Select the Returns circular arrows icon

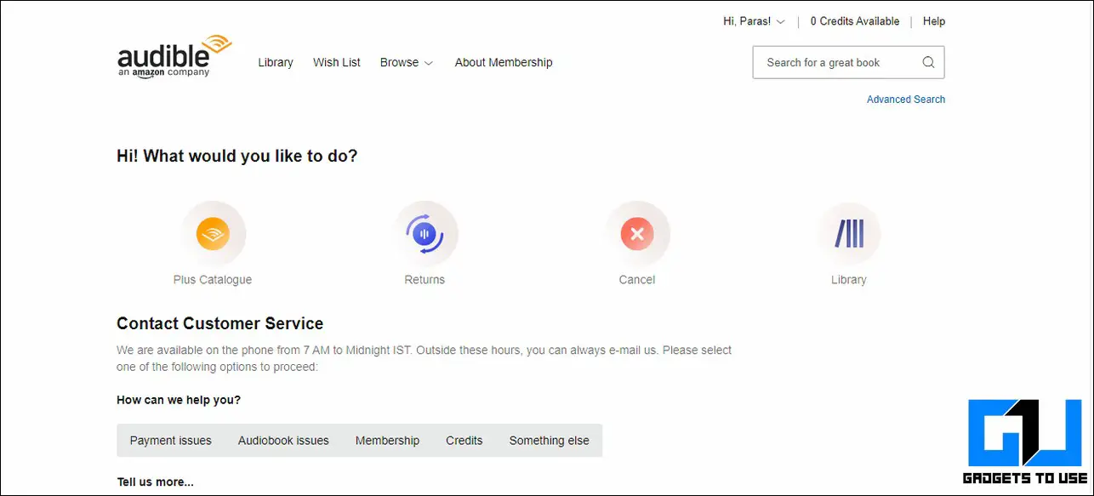[x=424, y=234]
